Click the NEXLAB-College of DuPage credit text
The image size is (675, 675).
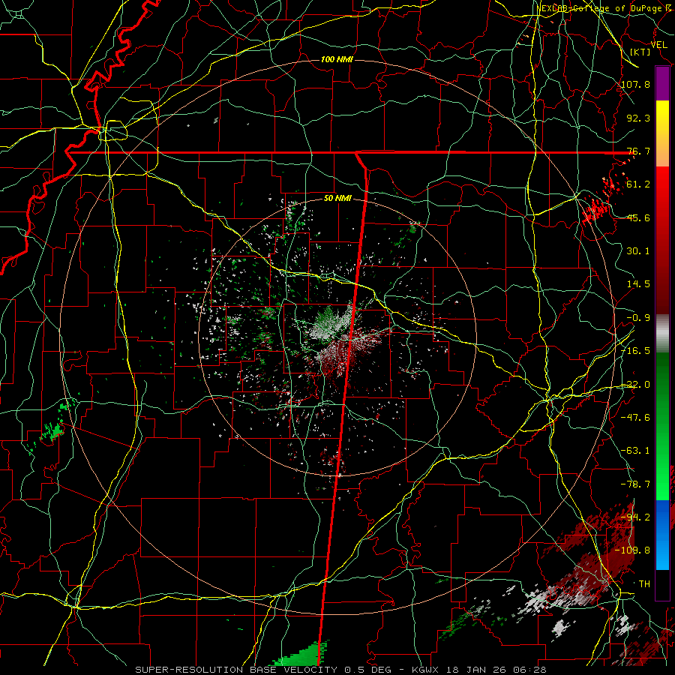[603, 8]
